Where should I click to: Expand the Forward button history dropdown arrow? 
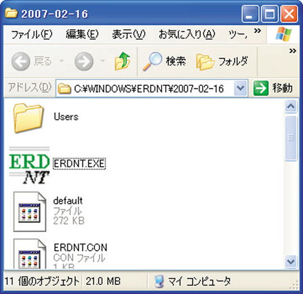point(103,61)
